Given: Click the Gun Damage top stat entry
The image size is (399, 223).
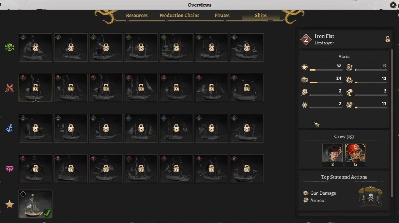Looking at the screenshot, I should point(320,193).
